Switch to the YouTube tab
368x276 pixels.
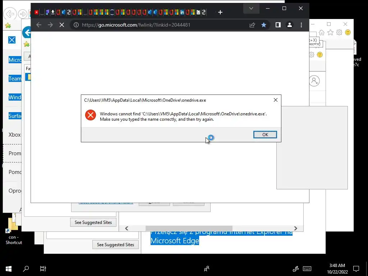36,12
